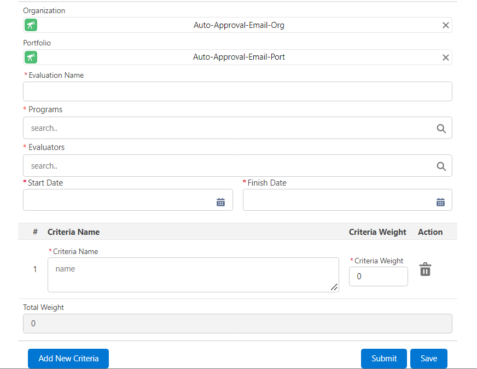The image size is (477, 369).
Task: Focus the Evaluation Name input field
Action: coord(237,91)
